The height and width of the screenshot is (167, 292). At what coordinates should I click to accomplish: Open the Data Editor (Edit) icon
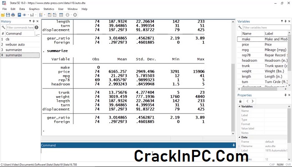[x=50, y=15]
